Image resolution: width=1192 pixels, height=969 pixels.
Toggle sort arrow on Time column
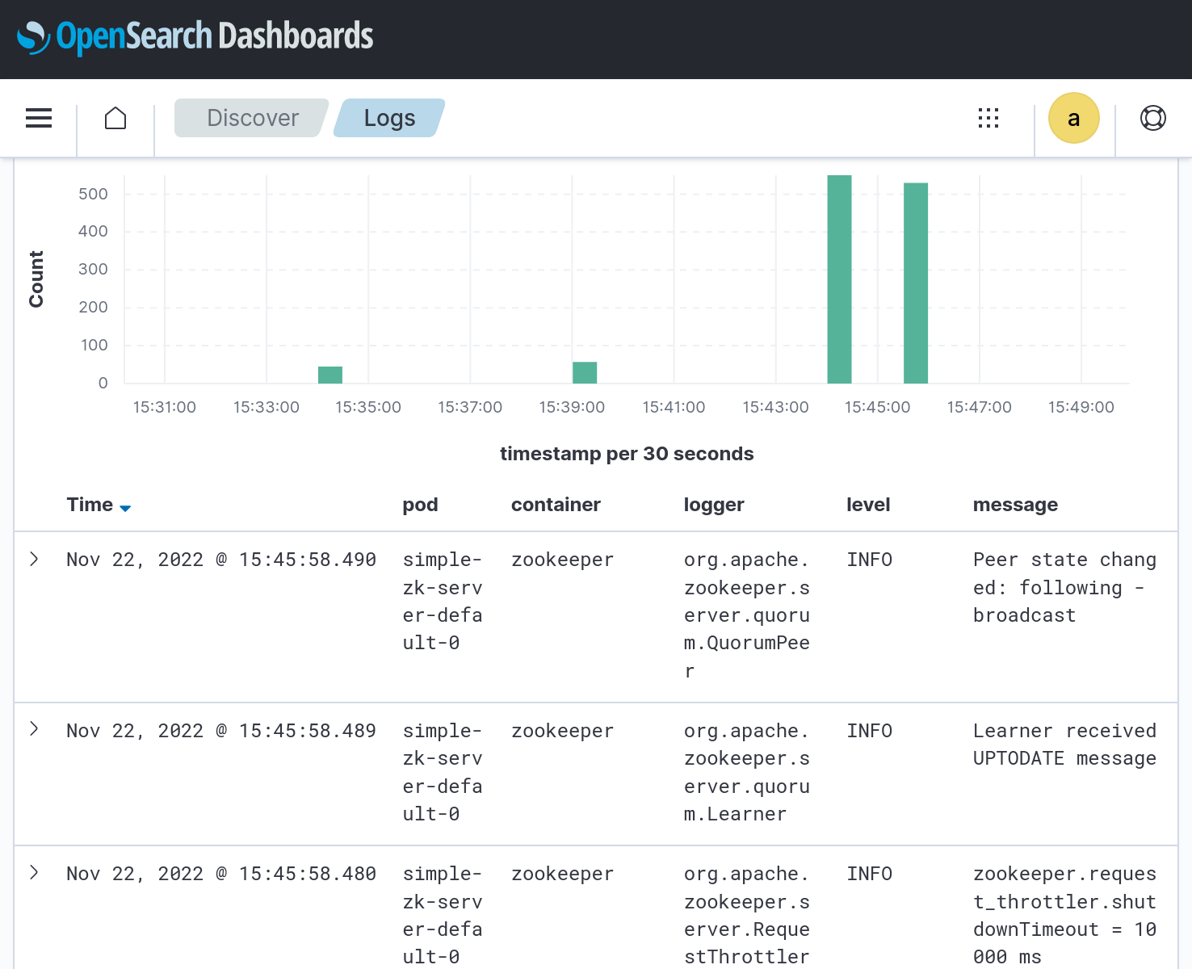click(125, 508)
